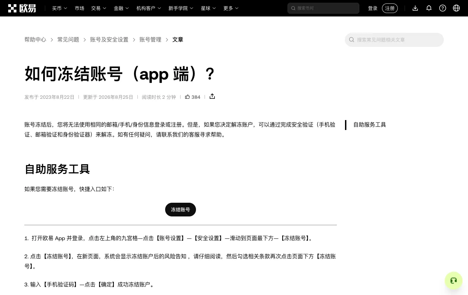
Task: Expand the 金融 dropdown menu
Action: coord(121,8)
